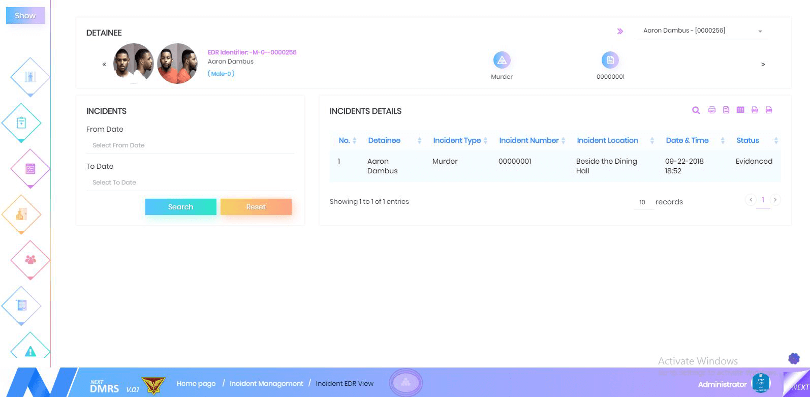Click the magnifier icon in Incidents Details
The image size is (810, 397).
click(x=696, y=110)
